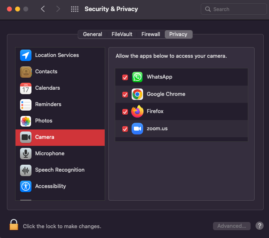Show all preferences grid icon
This screenshot has height=238, width=269.
(x=75, y=9)
